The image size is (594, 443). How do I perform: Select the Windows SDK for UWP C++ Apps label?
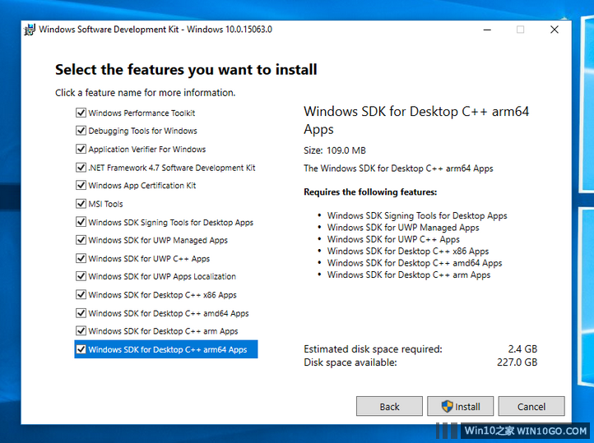coord(149,259)
